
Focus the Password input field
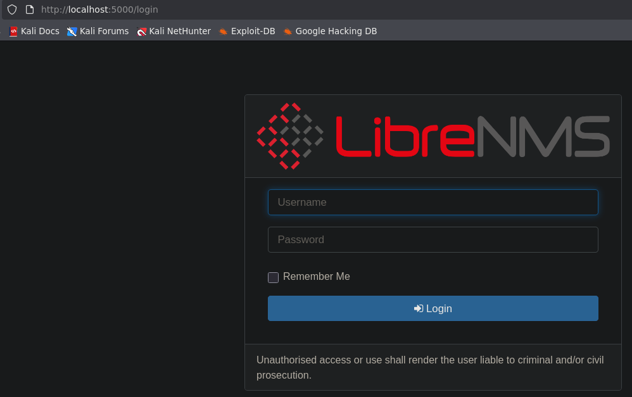tap(433, 240)
